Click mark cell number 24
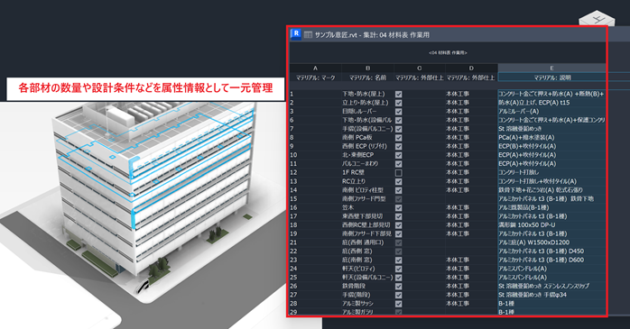 tap(315, 269)
